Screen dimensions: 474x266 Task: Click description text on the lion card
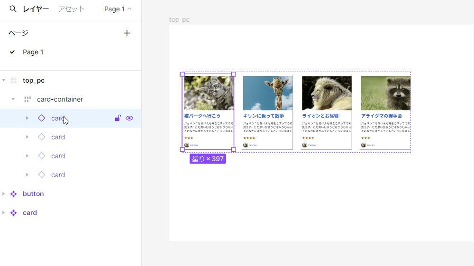[x=327, y=127]
